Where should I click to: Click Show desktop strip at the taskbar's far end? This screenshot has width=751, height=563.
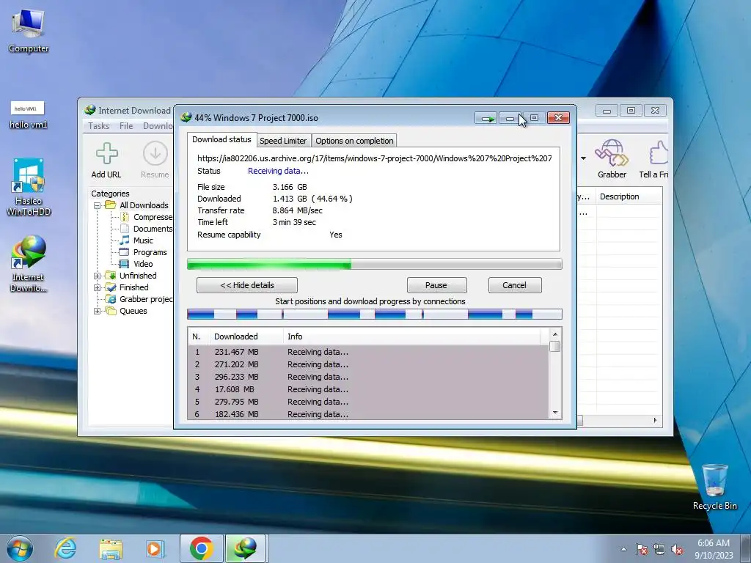coord(747,548)
